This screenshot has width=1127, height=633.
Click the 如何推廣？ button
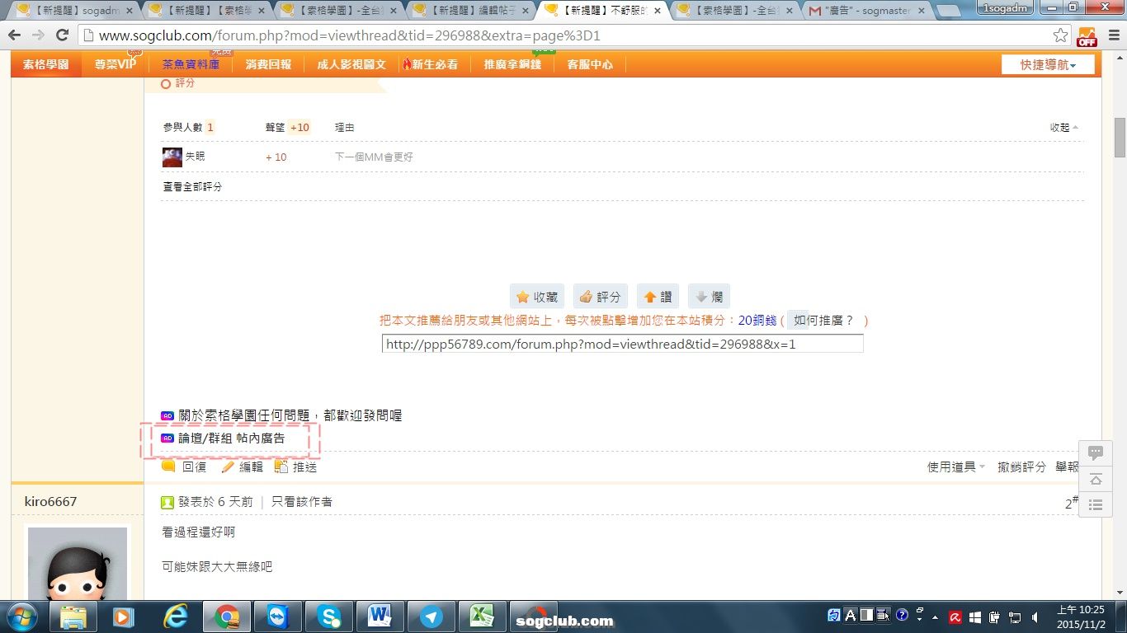823,321
